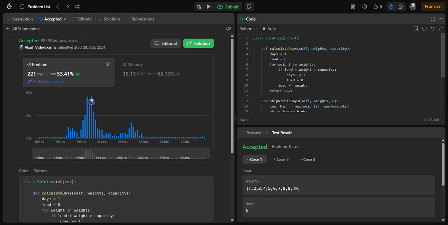Click the invite user icon
448x225 pixels.
(401, 7)
